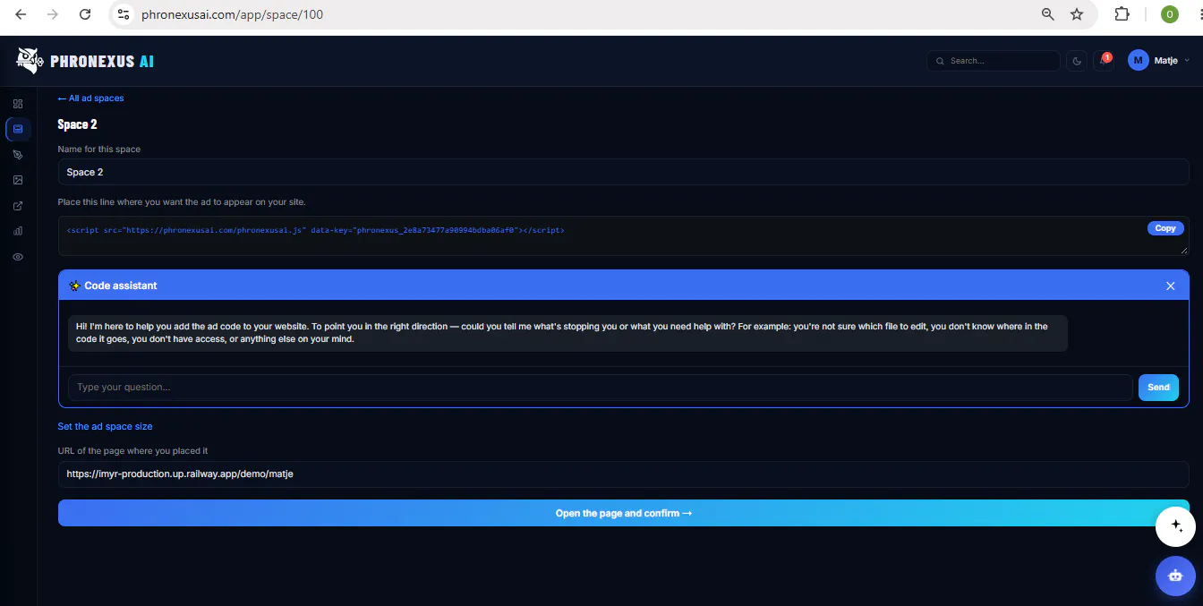Click the Name for this space field
The width and height of the screenshot is (1203, 606).
[623, 172]
